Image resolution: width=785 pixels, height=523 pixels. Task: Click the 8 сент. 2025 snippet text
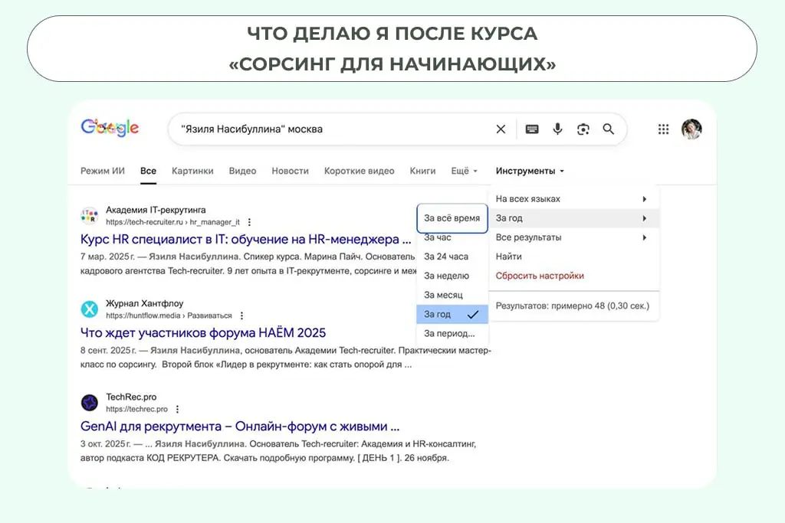tap(285, 357)
